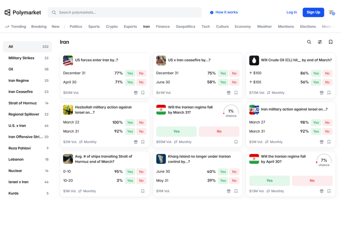Image resolution: width=341 pixels, height=227 pixels.
Task: Open the Iran Ceasefire filter
Action: 27,92
